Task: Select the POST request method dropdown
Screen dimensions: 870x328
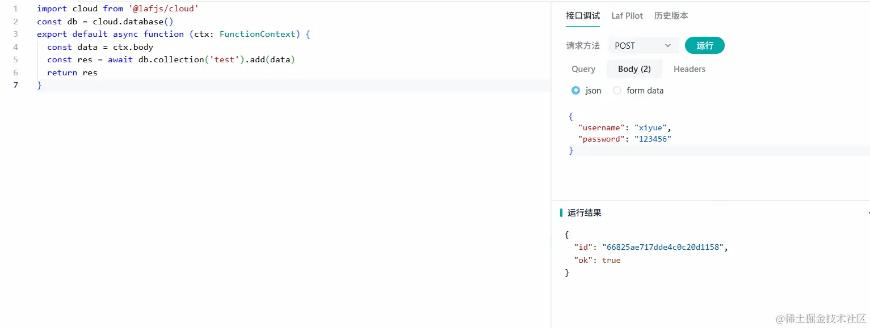Action: click(x=643, y=45)
